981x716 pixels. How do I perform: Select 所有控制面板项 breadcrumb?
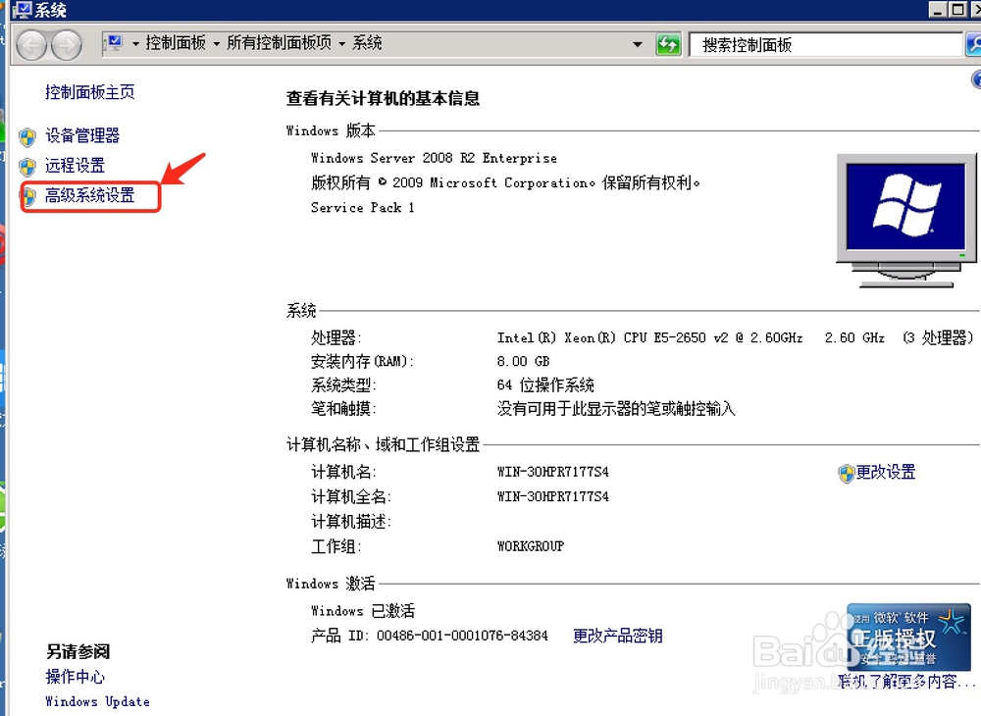pos(279,43)
